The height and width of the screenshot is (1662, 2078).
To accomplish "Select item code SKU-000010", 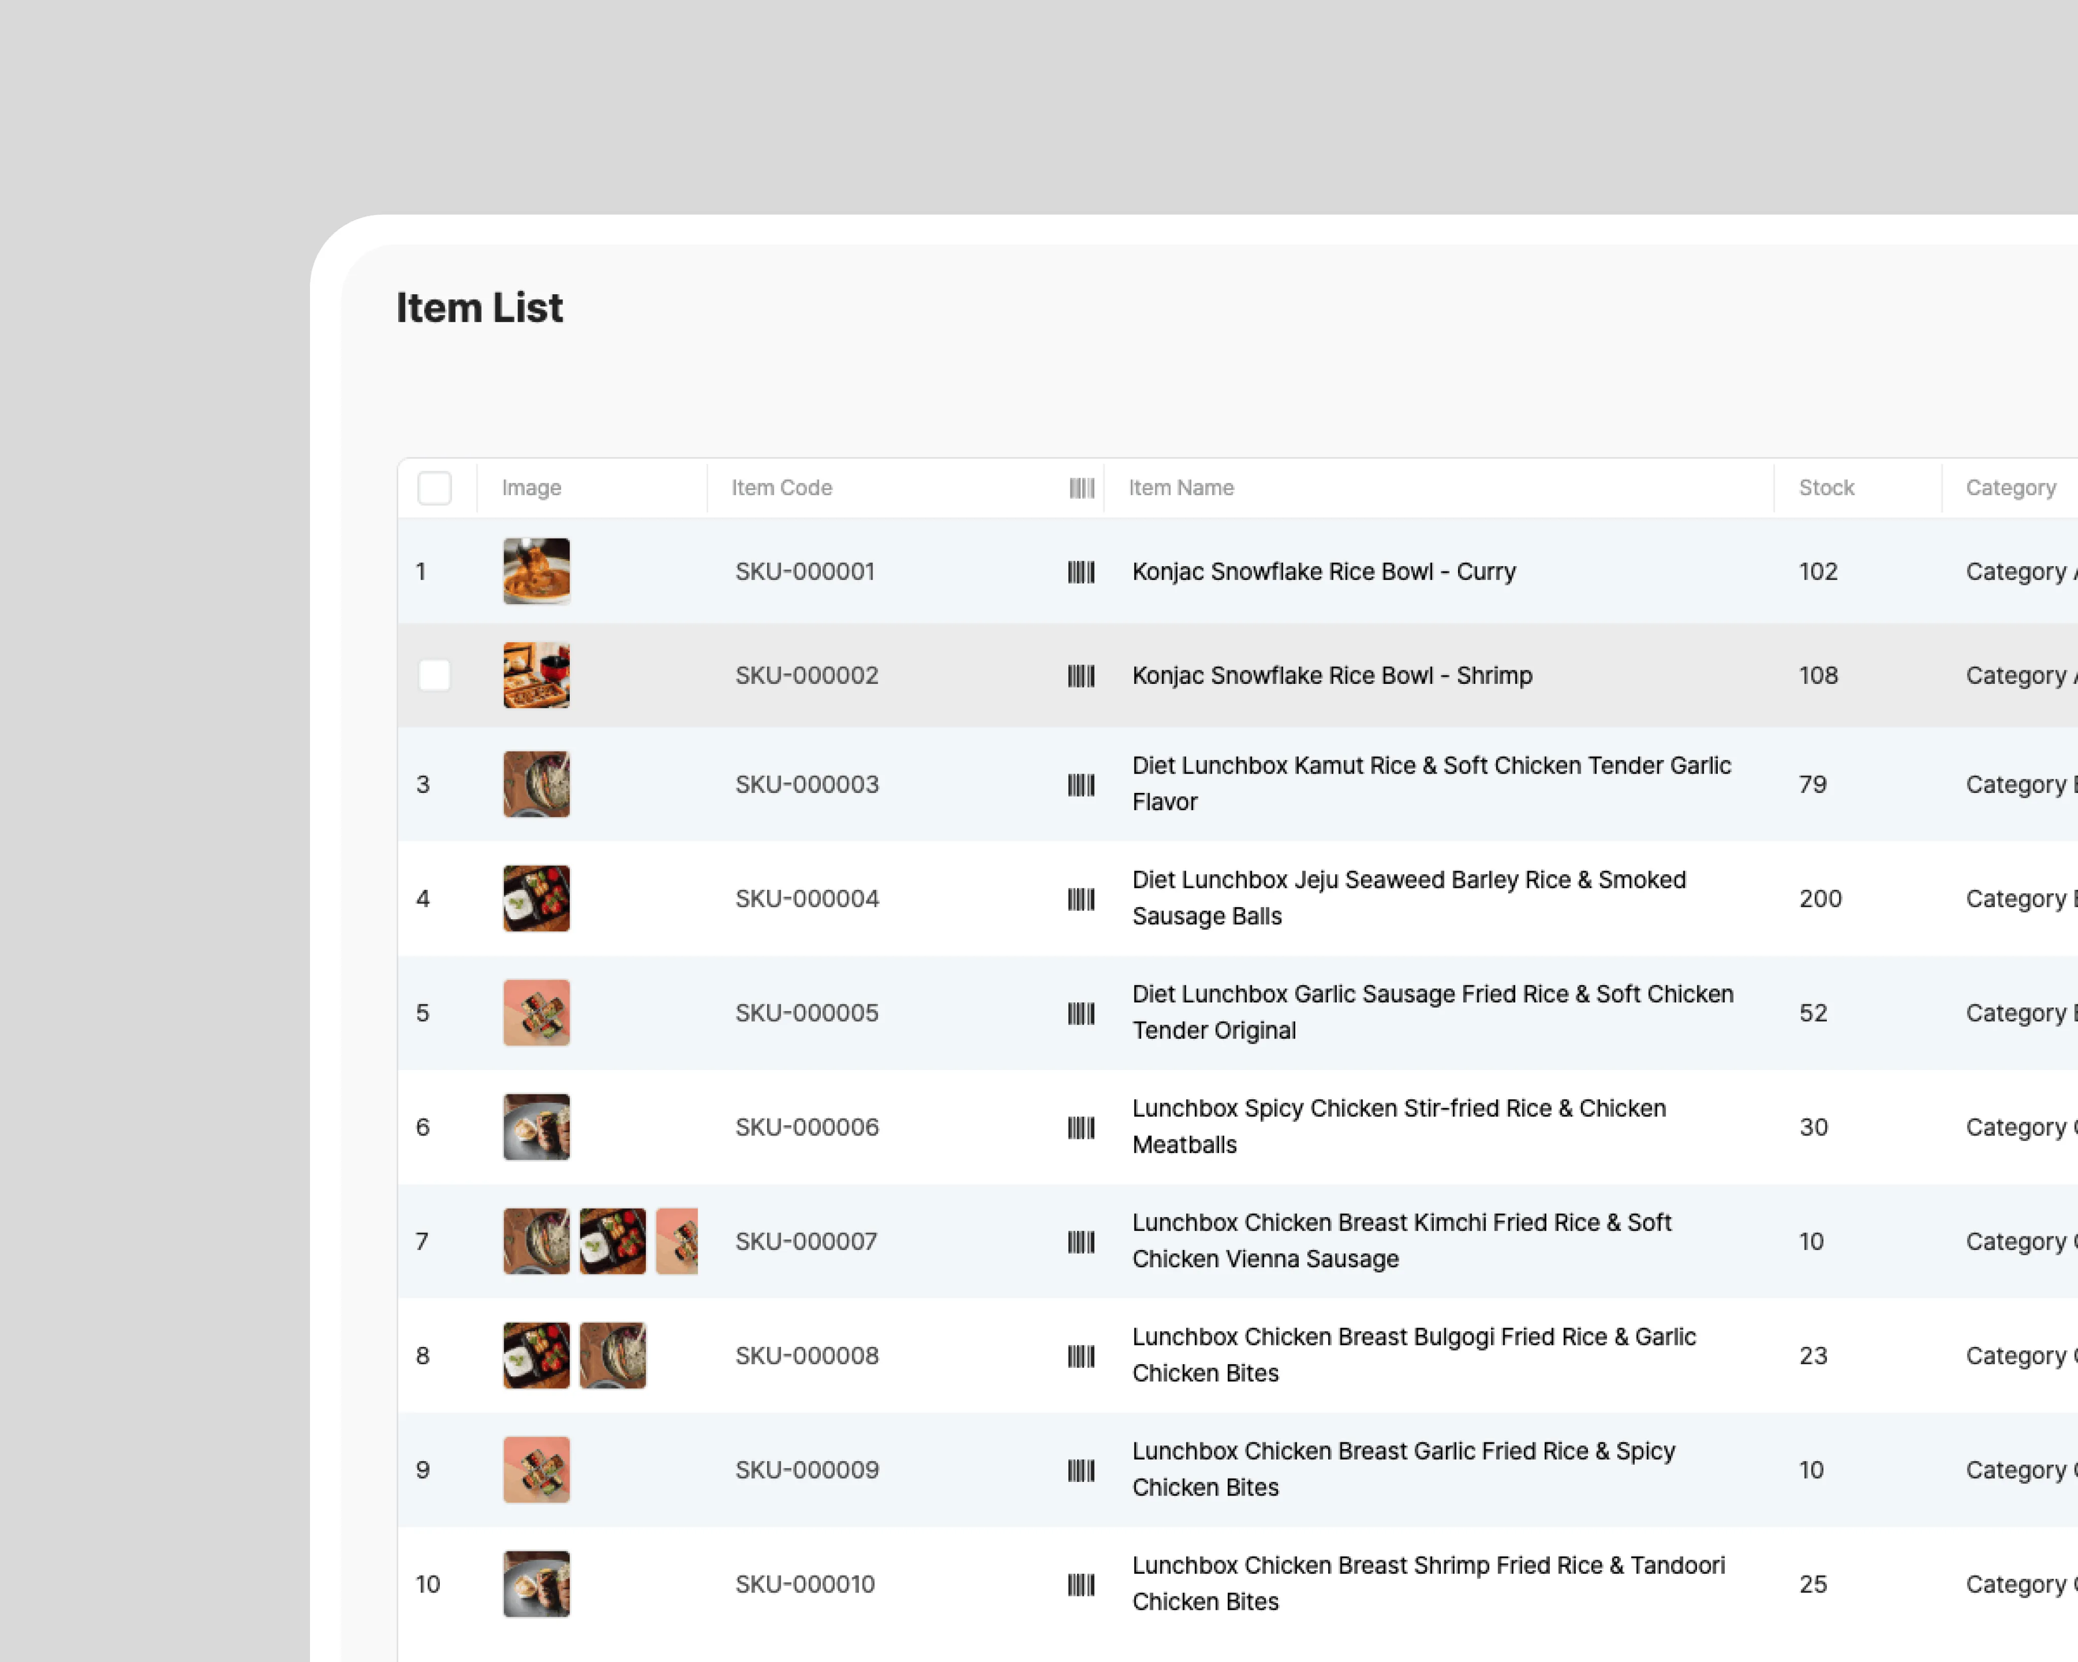I will pyautogui.click(x=806, y=1584).
